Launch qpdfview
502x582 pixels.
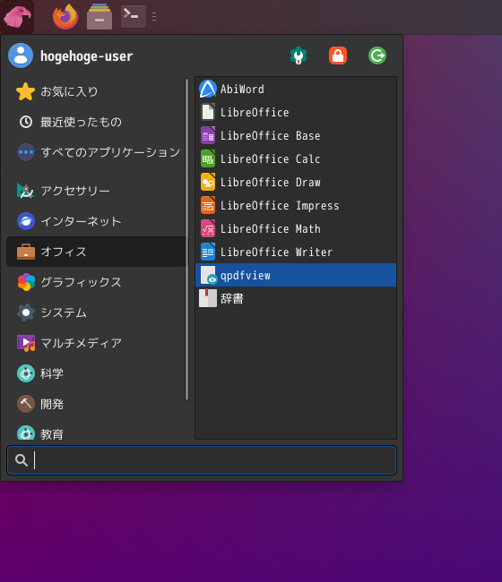296,275
